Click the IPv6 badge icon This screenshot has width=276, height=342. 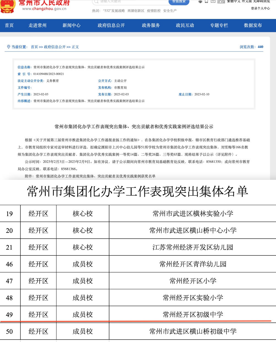point(221,1)
